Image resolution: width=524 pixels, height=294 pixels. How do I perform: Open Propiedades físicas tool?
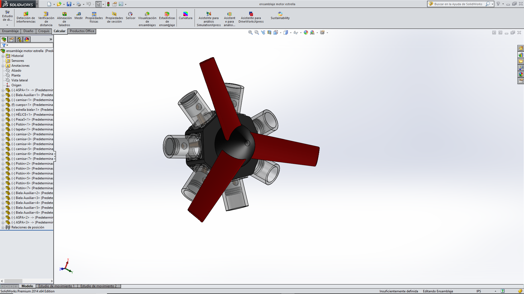click(x=94, y=17)
